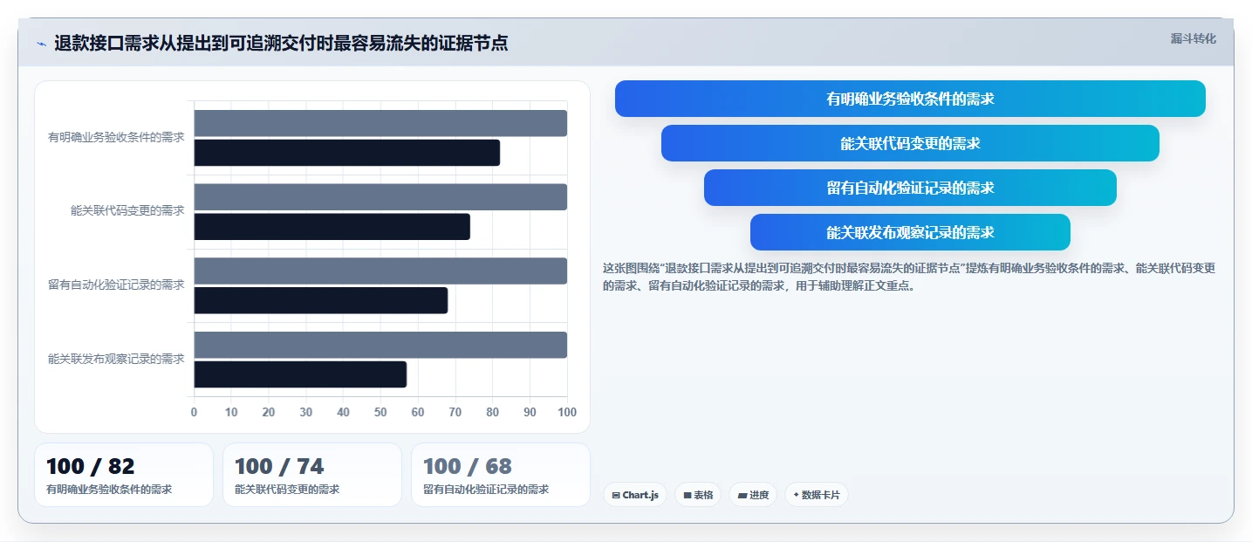The height and width of the screenshot is (542, 1252).
Task: Open the 100 / 82 stat card
Action: [x=124, y=475]
